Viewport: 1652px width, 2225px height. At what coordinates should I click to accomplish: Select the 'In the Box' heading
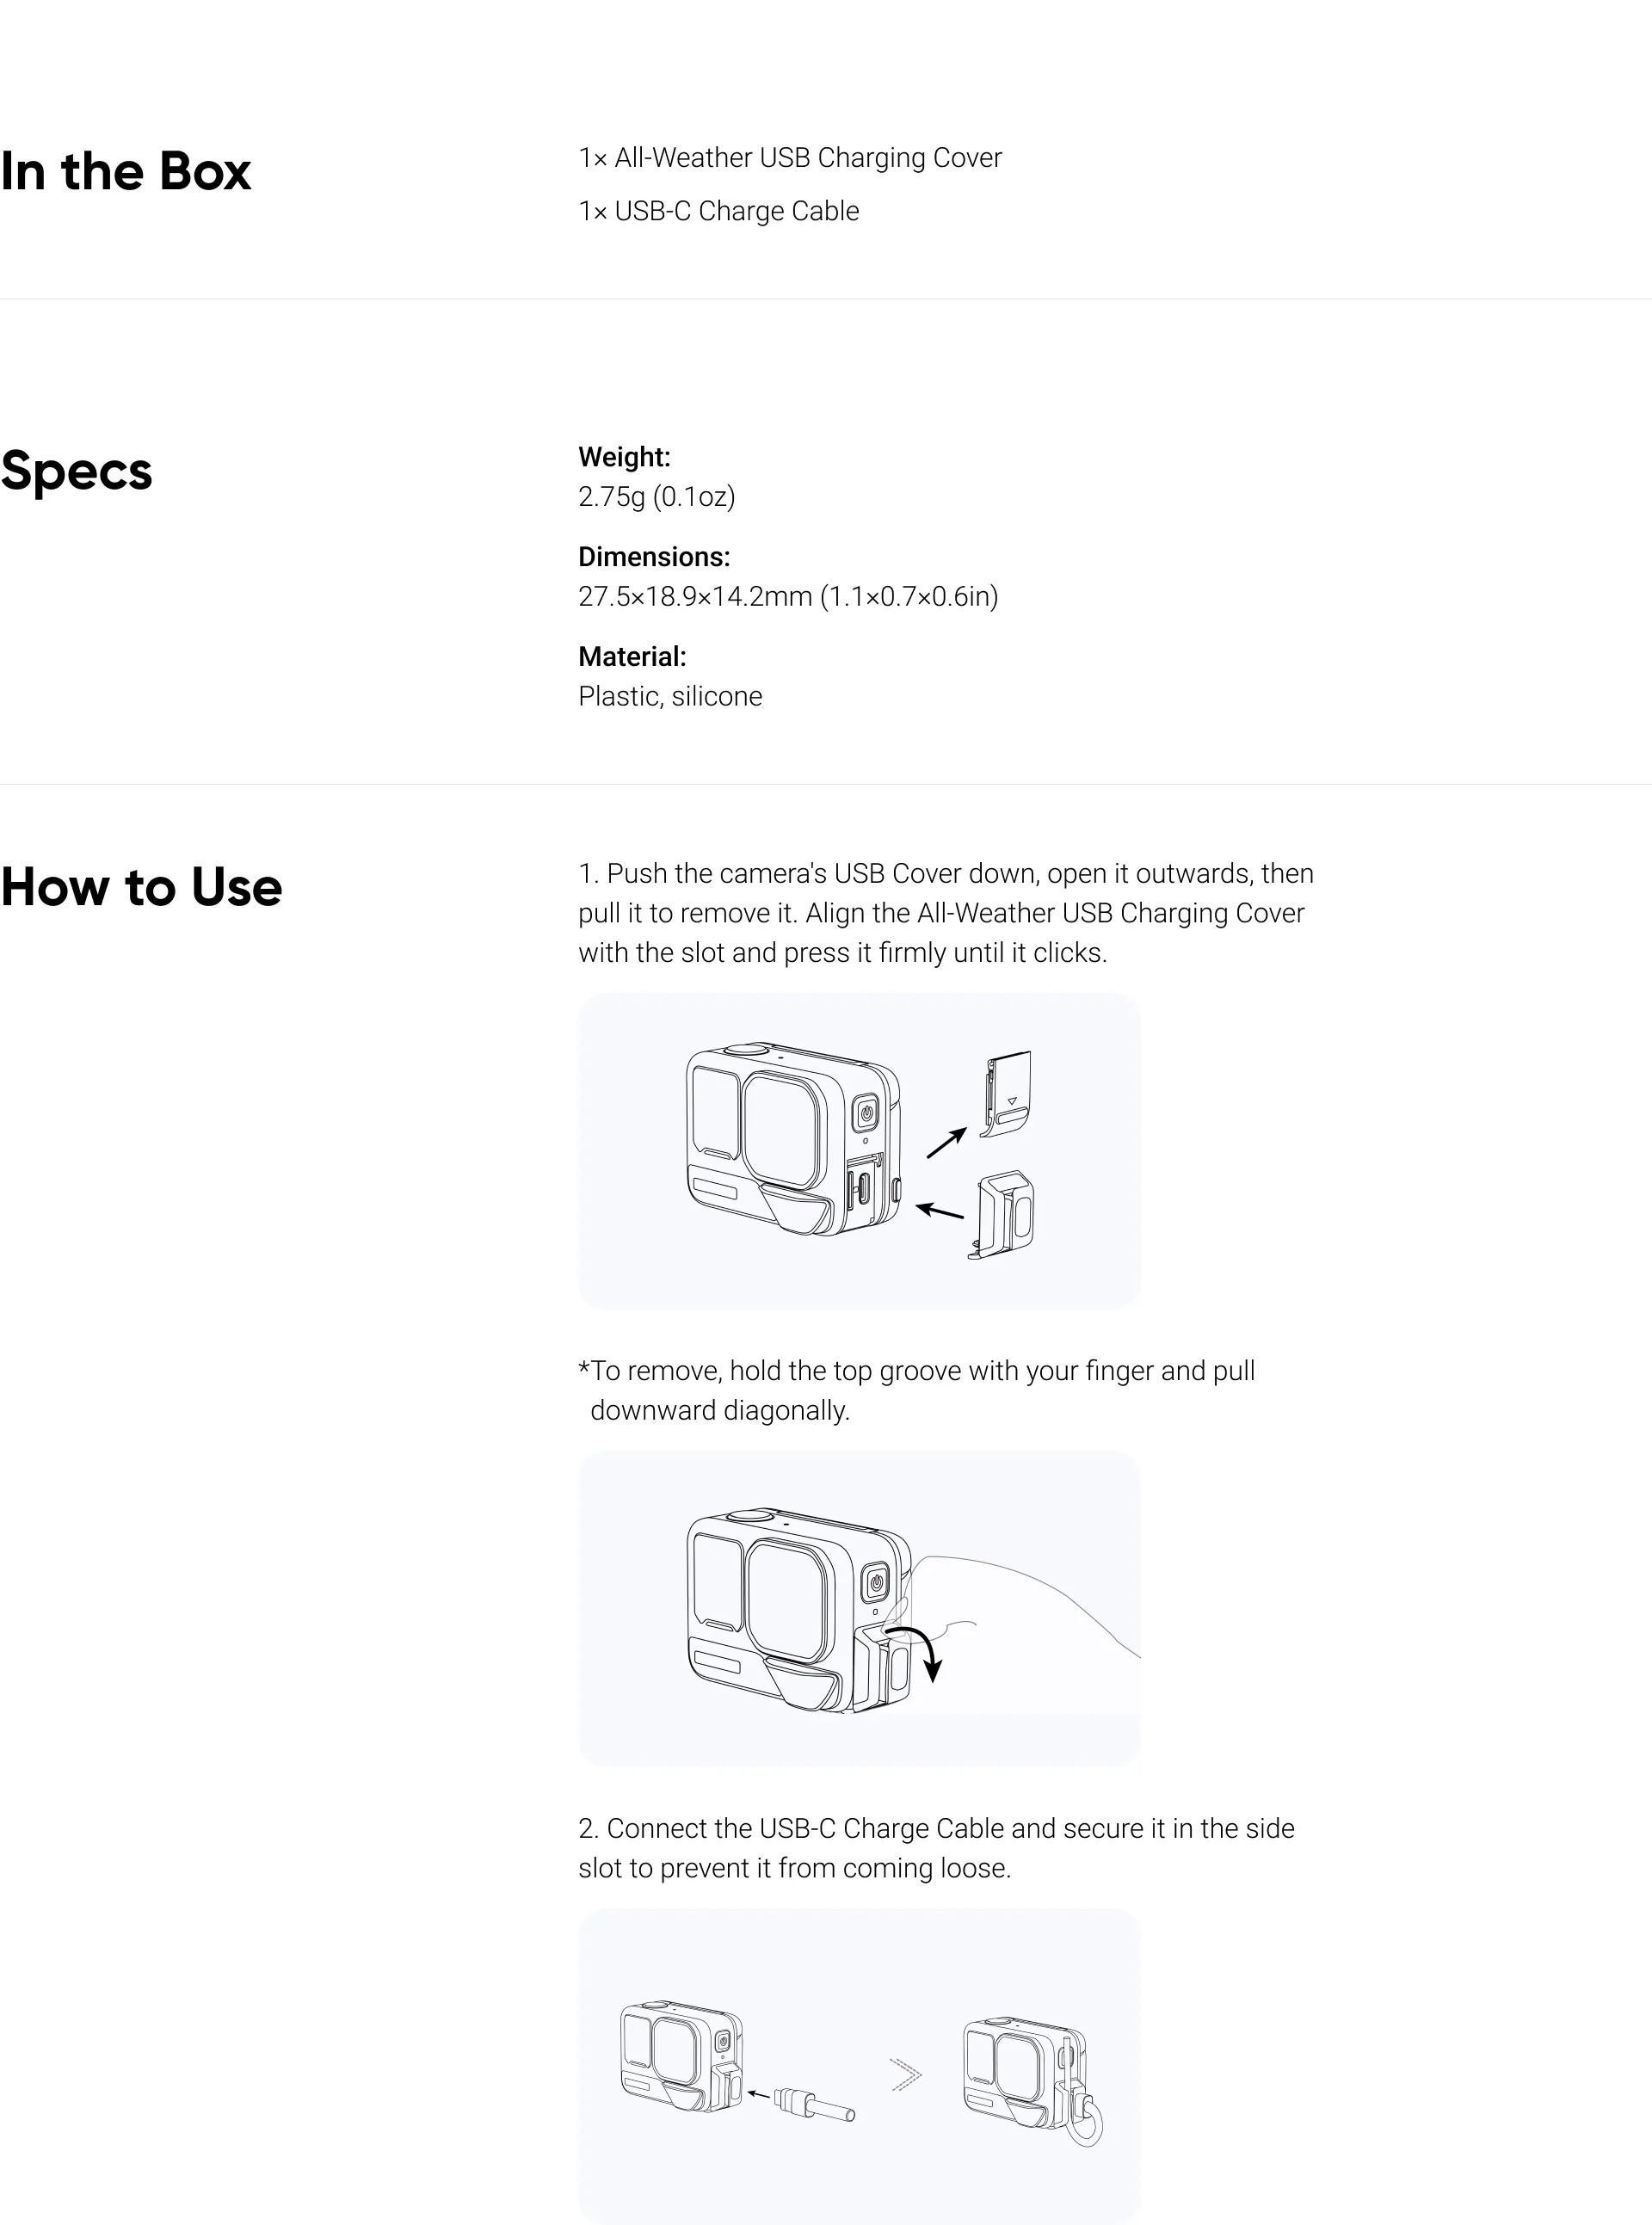[x=126, y=171]
